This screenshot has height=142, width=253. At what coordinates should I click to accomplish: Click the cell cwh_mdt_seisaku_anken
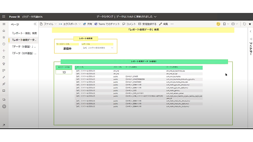175,93
